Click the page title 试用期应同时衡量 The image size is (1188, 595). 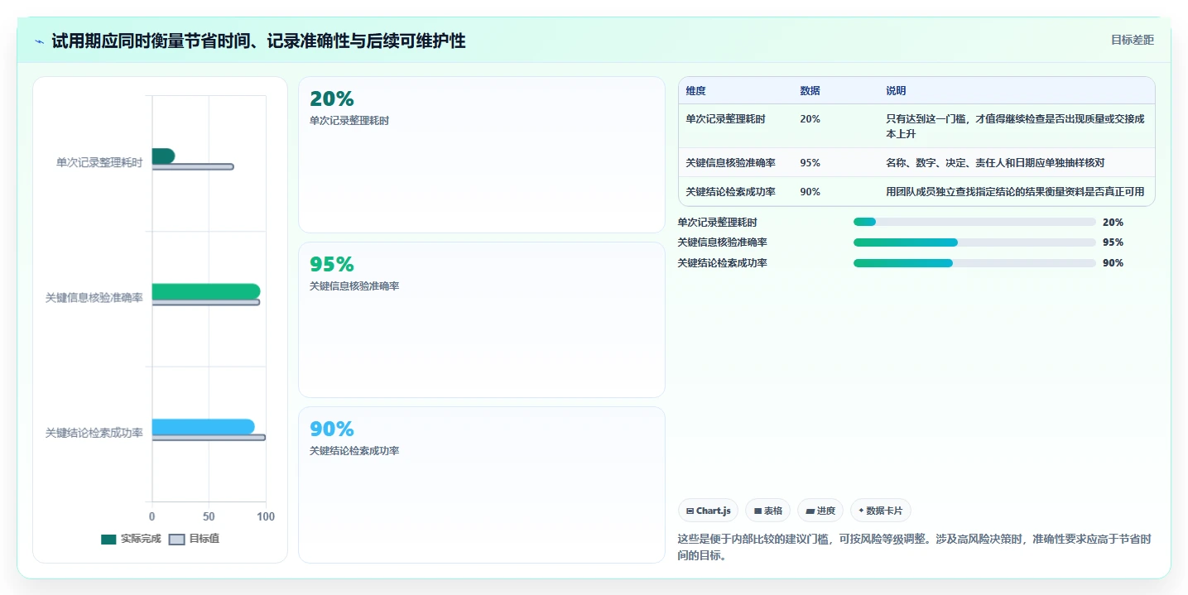[258, 41]
